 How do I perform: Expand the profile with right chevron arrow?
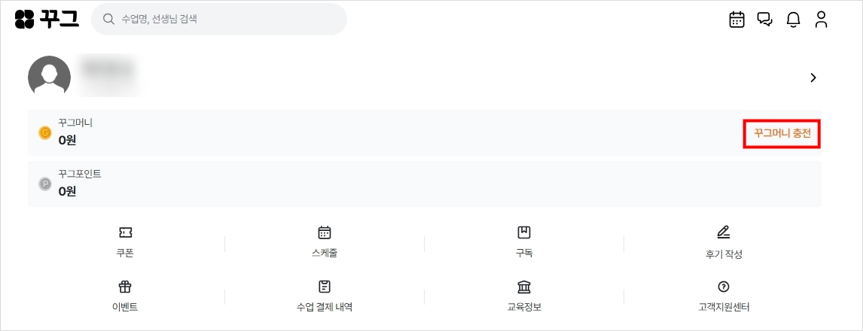(x=813, y=77)
